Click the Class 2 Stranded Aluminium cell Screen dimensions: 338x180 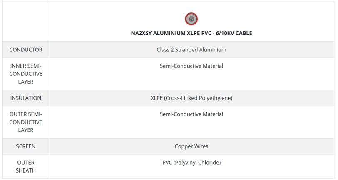191,50
